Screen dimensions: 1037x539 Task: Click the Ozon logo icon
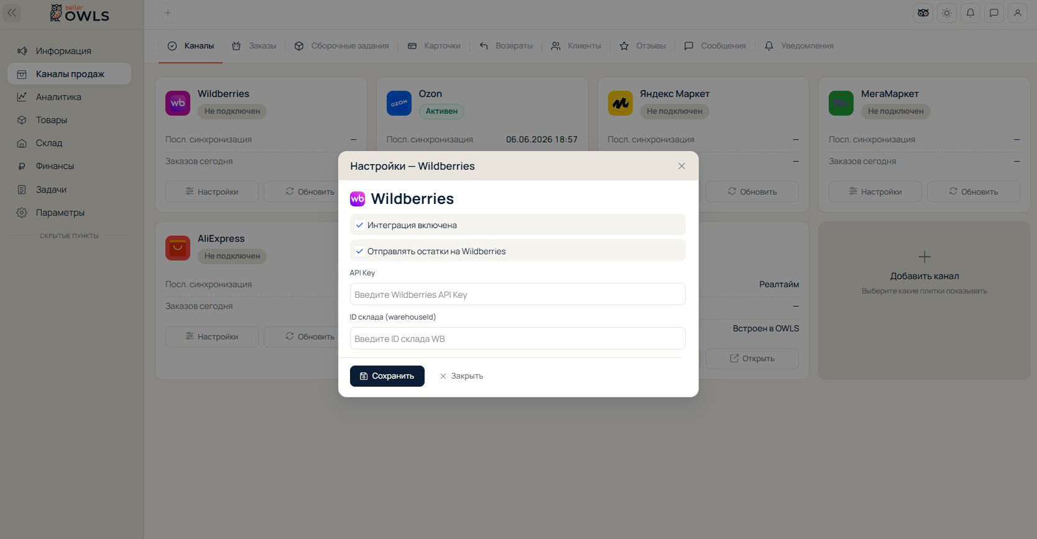click(x=399, y=103)
